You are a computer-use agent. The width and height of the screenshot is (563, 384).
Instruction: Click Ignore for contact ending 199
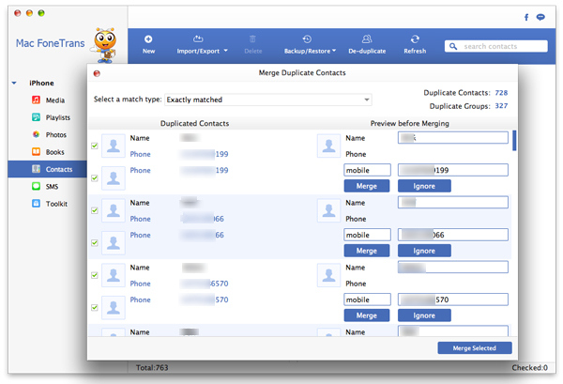click(424, 186)
